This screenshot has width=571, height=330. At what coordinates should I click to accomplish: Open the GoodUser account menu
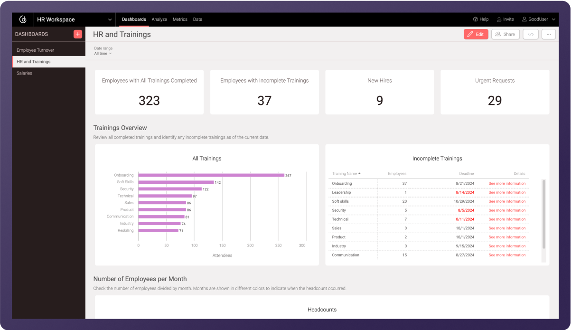(538, 19)
